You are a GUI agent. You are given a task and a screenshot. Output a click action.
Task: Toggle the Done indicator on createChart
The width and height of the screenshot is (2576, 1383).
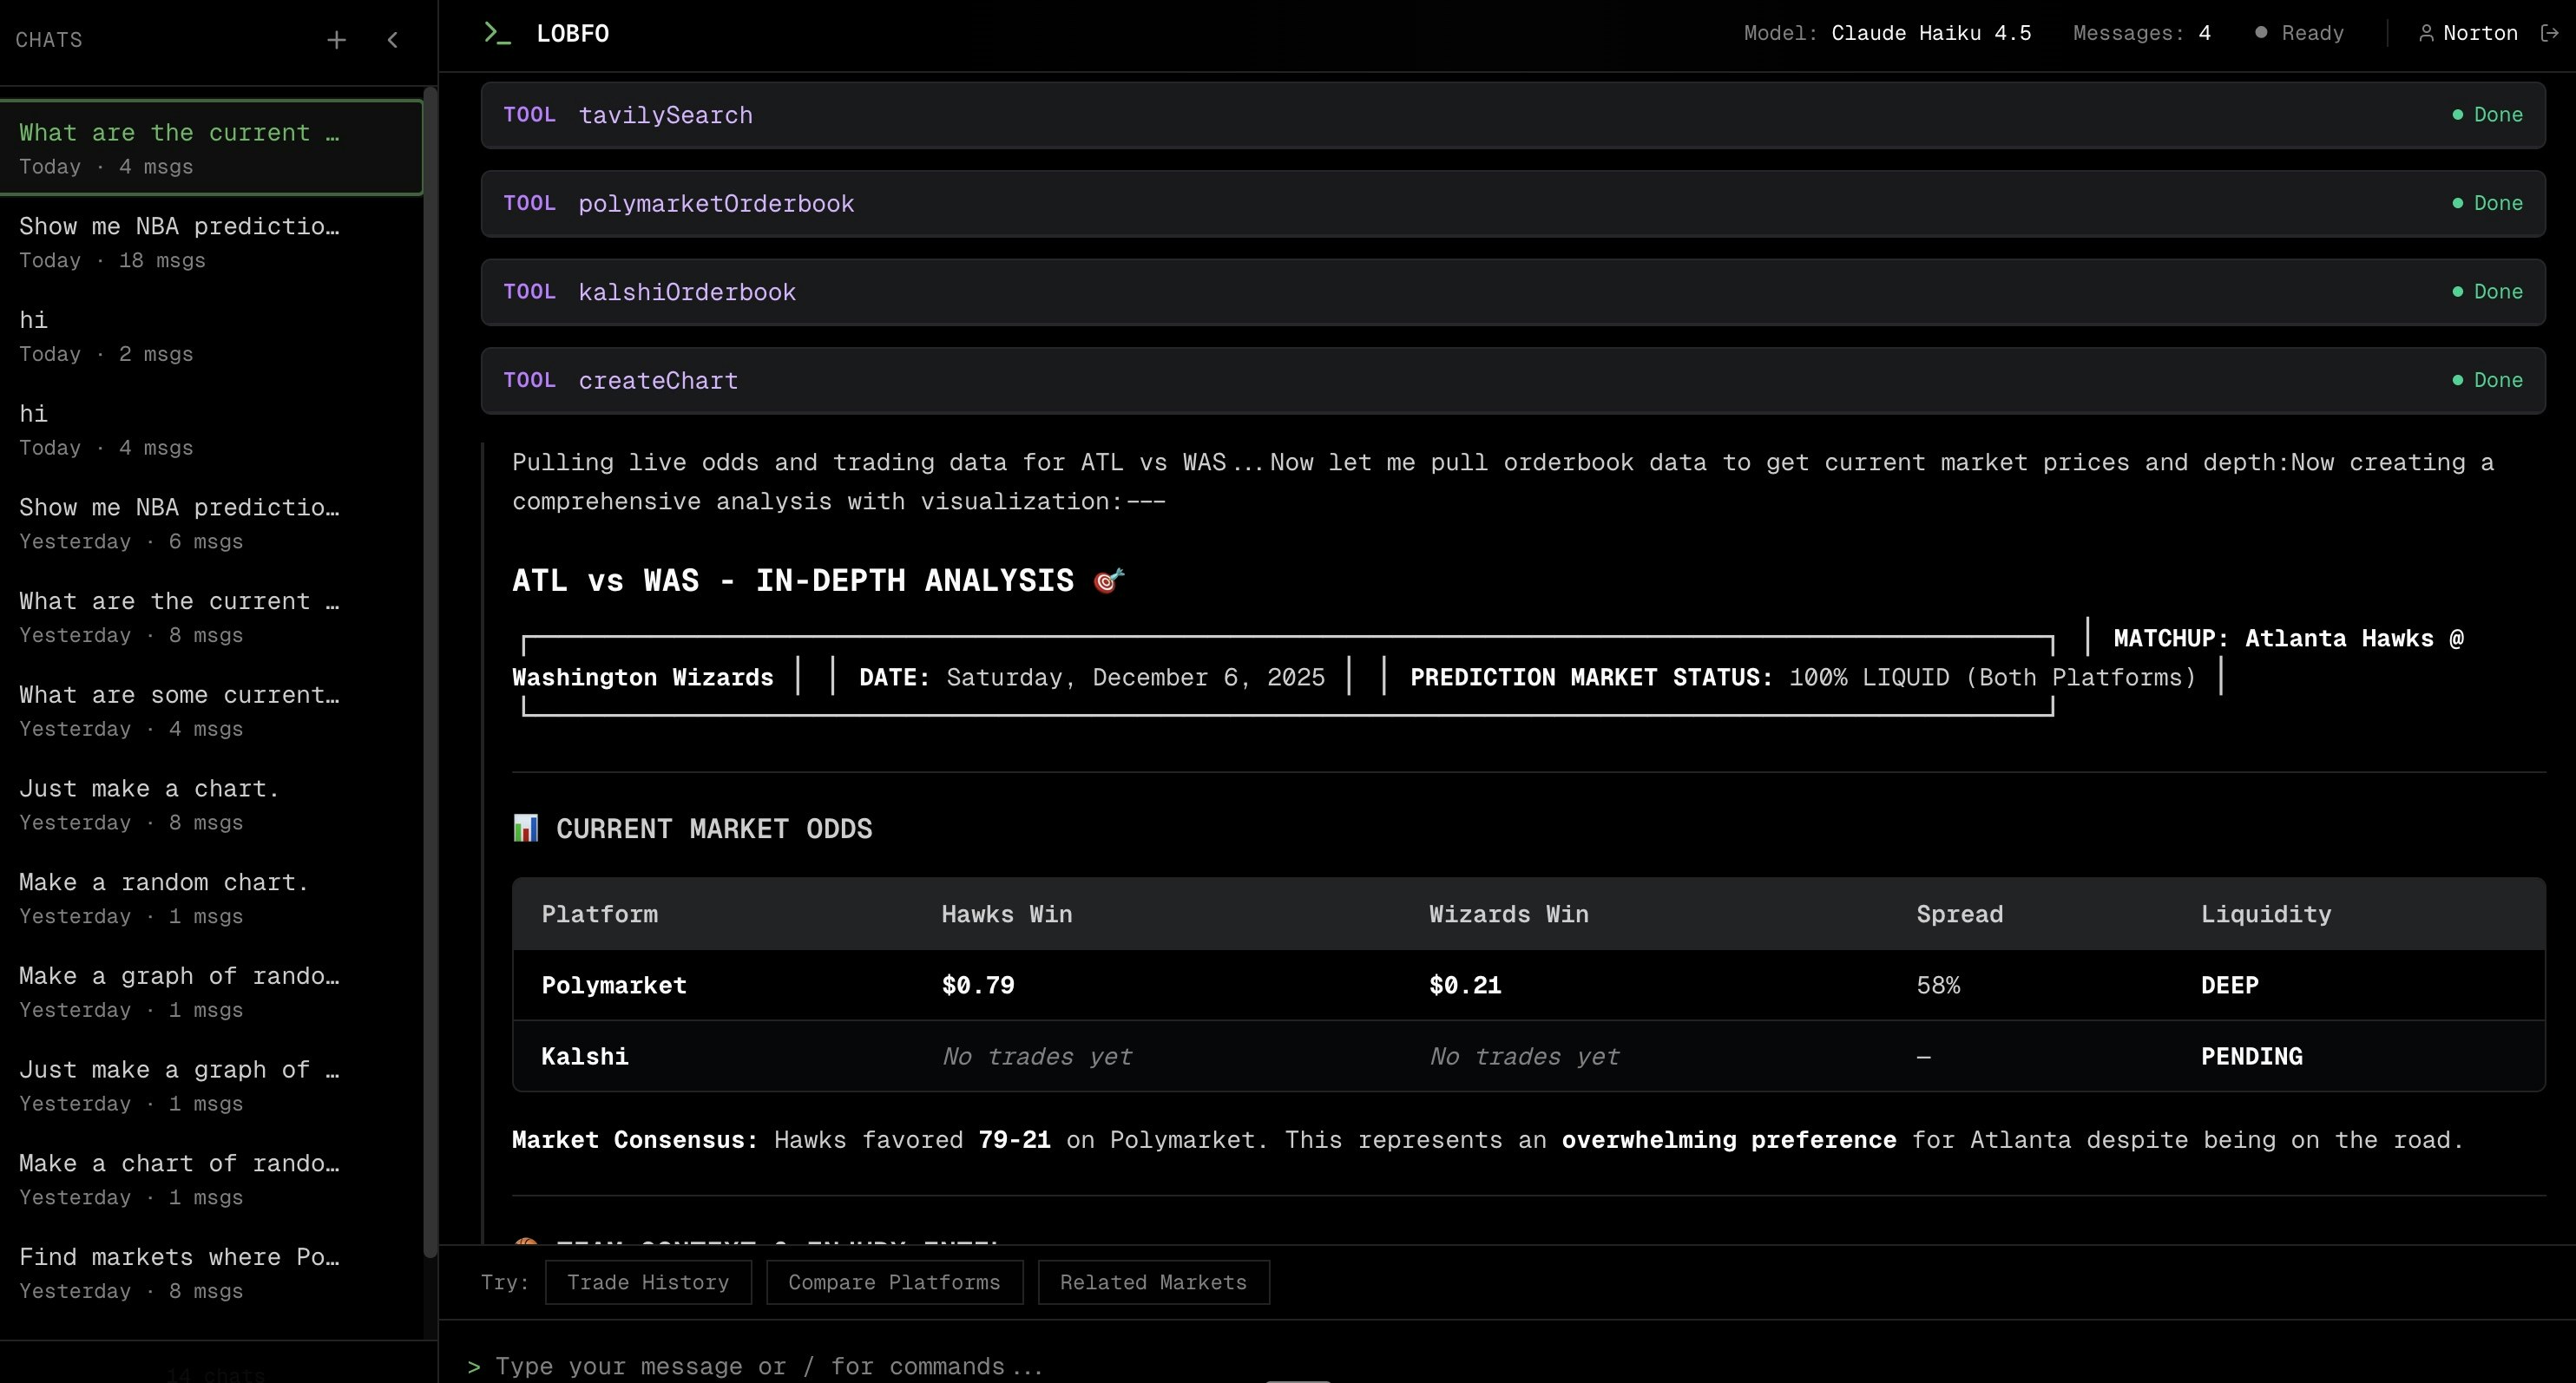(x=2458, y=380)
